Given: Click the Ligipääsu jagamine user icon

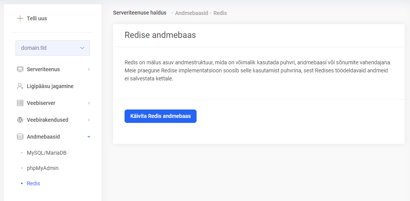Looking at the screenshot, I should [x=20, y=86].
